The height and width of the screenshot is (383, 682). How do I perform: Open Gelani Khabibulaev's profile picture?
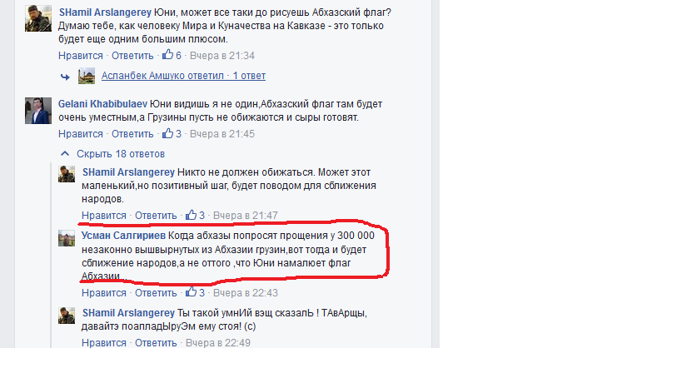tap(38, 111)
